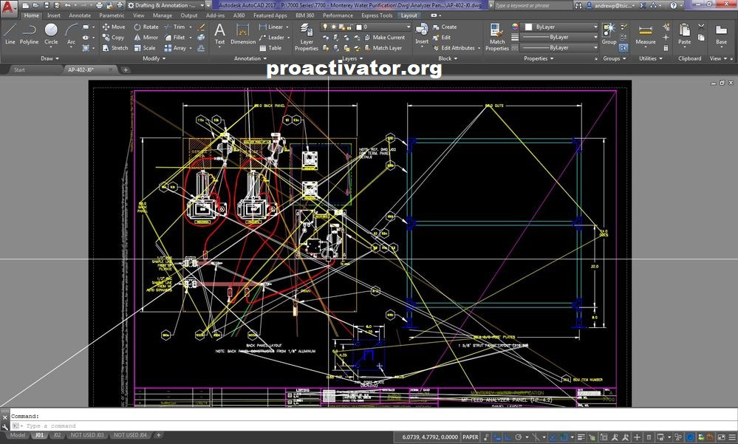Click the Insert block button
The height and width of the screenshot is (444, 738).
click(x=422, y=34)
